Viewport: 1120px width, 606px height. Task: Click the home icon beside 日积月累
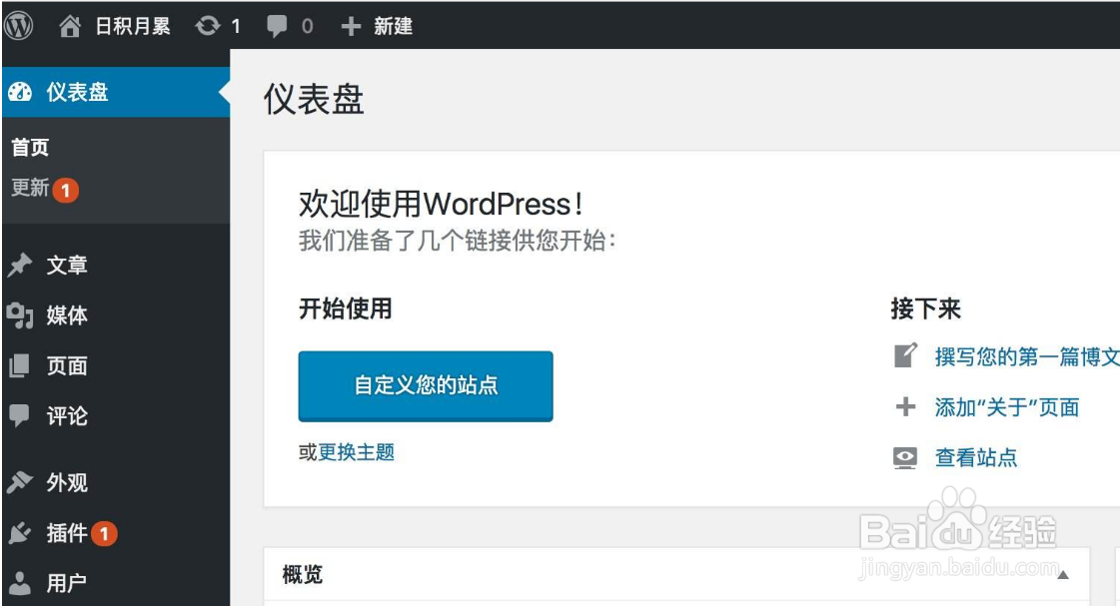69,26
